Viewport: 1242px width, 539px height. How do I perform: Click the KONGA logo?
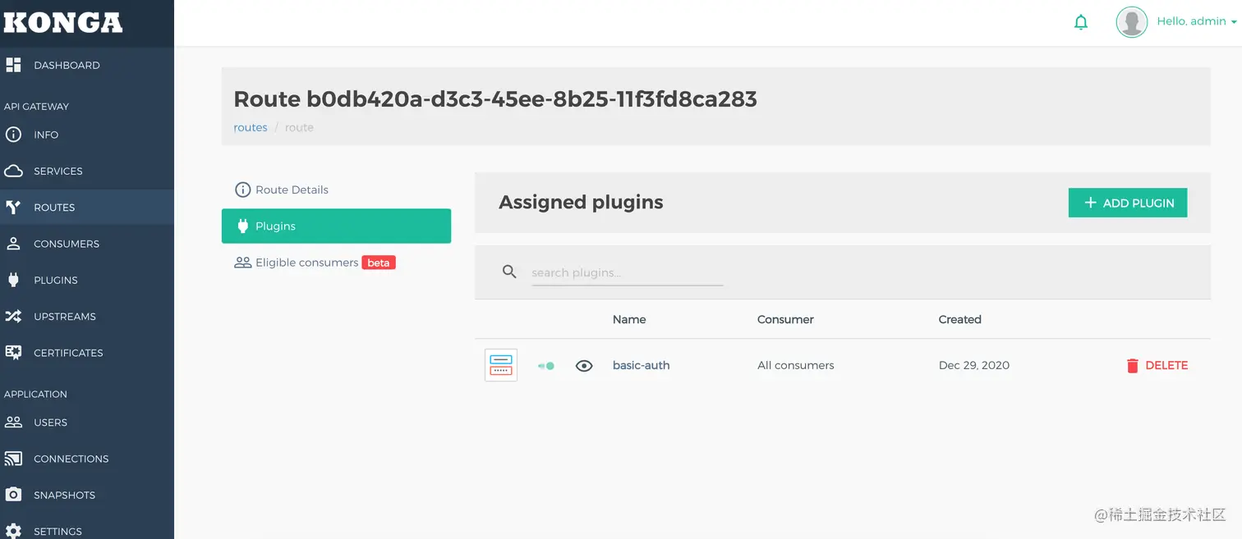click(x=62, y=22)
